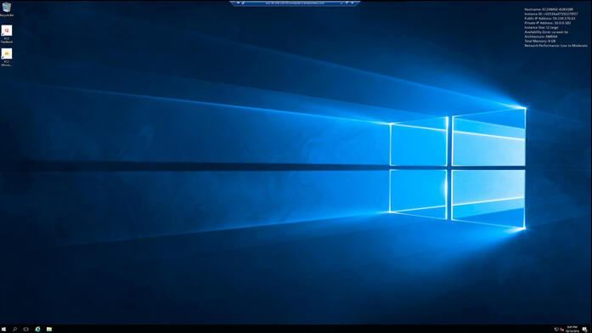Minimize the remote session from connection bar
The width and height of the screenshot is (592, 333).
tap(341, 3)
